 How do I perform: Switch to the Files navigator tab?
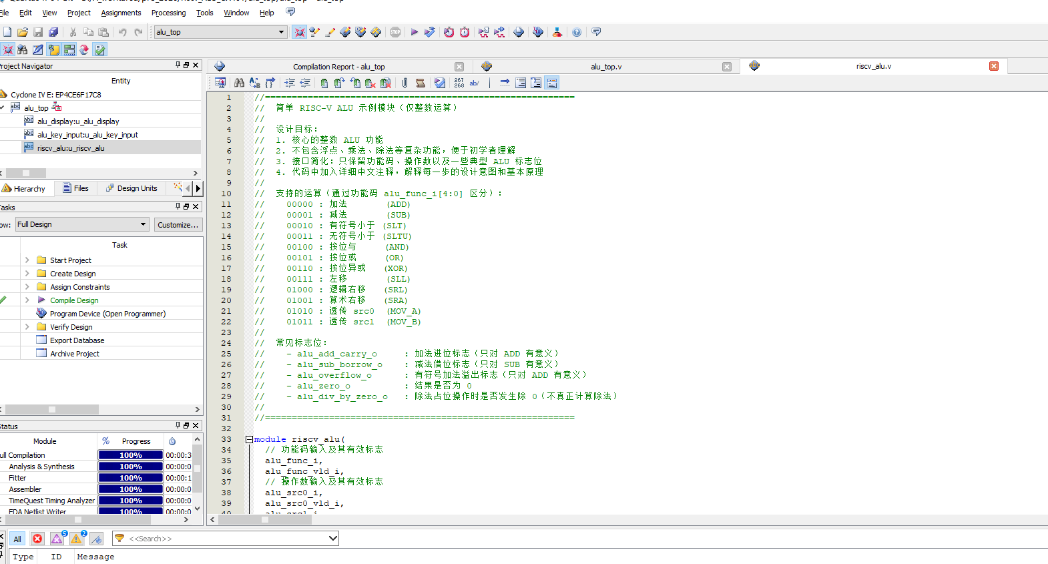(x=75, y=188)
